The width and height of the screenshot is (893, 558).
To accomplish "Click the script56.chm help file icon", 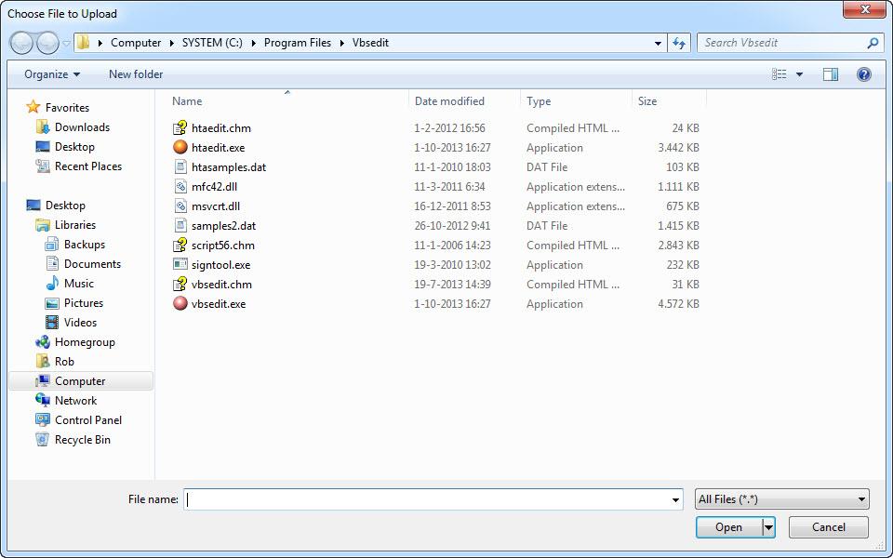I will click(180, 245).
